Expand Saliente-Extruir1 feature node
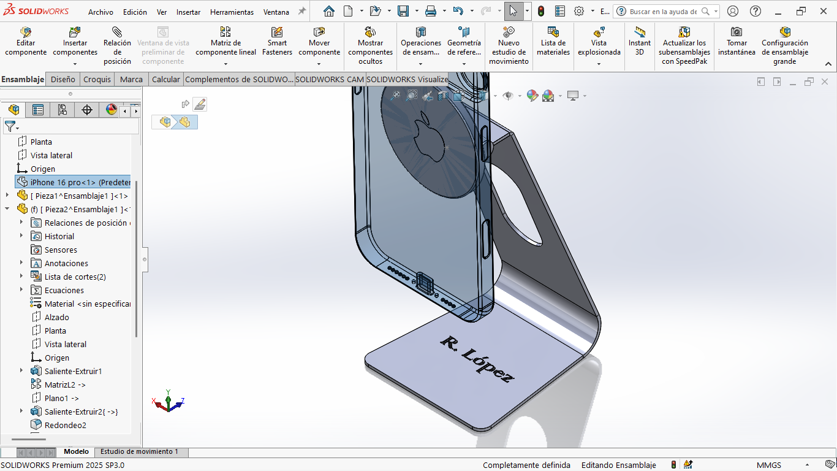This screenshot has width=837, height=471. pyautogui.click(x=21, y=371)
